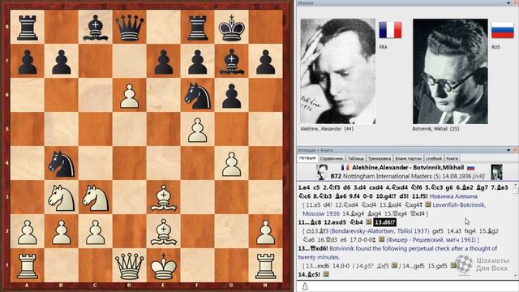Click the white knight on c3
Image resolution: width=519 pixels, height=292 pixels.
[96, 198]
